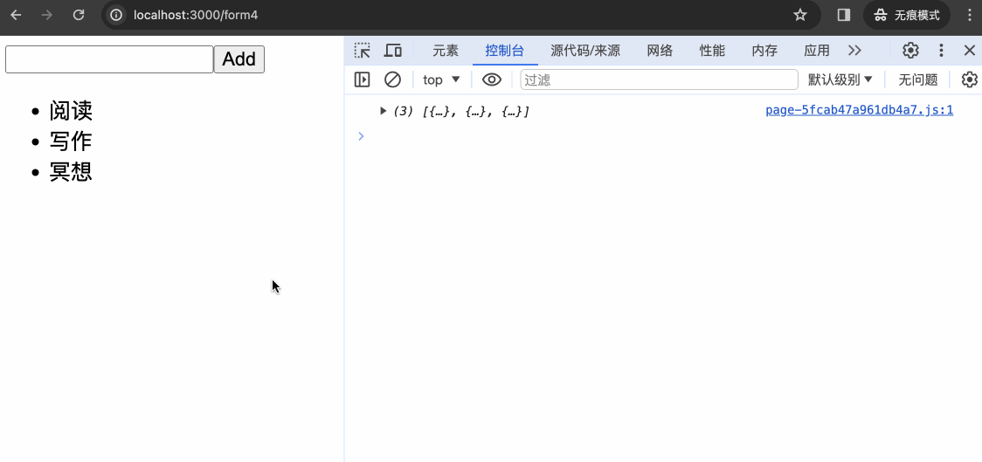Click the 冥想 list item
Viewport: 982px width, 462px height.
coord(71,171)
